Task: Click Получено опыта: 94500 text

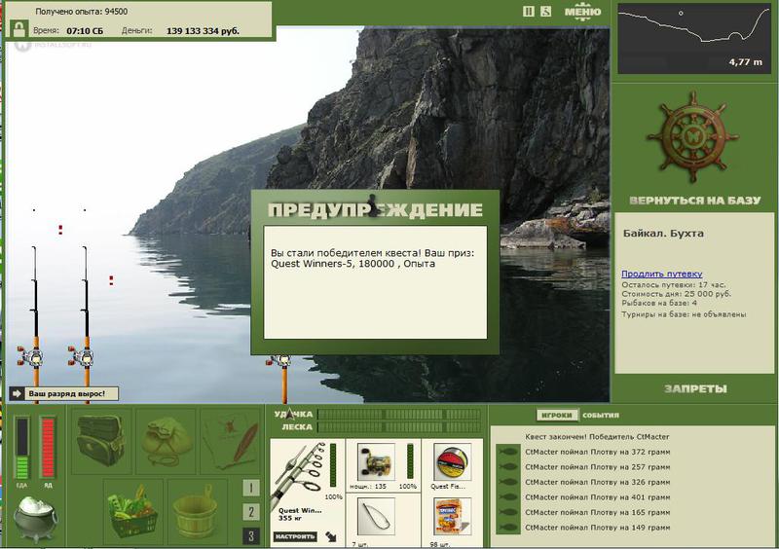Action: (82, 11)
